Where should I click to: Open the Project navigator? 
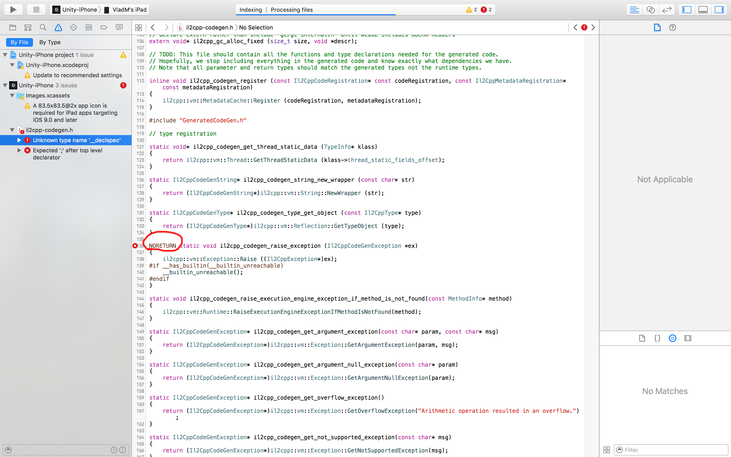pyautogui.click(x=13, y=27)
